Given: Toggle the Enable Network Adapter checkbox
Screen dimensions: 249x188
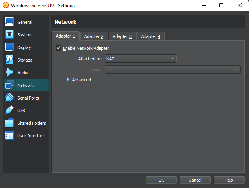Looking at the screenshot, I should [58, 48].
